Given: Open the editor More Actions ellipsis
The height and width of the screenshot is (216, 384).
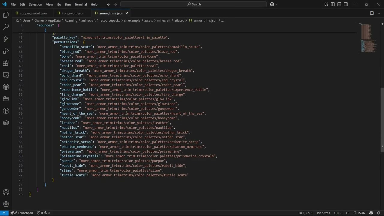Looking at the screenshot, I should (x=378, y=13).
